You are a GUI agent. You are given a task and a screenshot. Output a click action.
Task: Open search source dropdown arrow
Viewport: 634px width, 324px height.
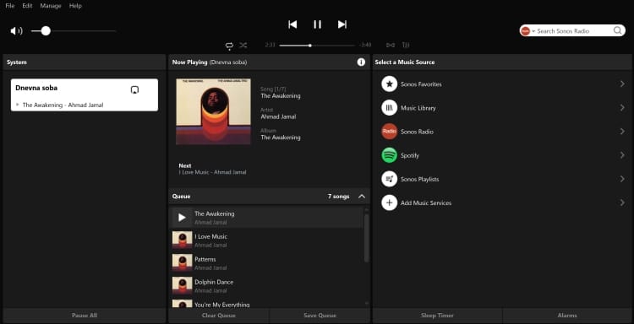533,31
